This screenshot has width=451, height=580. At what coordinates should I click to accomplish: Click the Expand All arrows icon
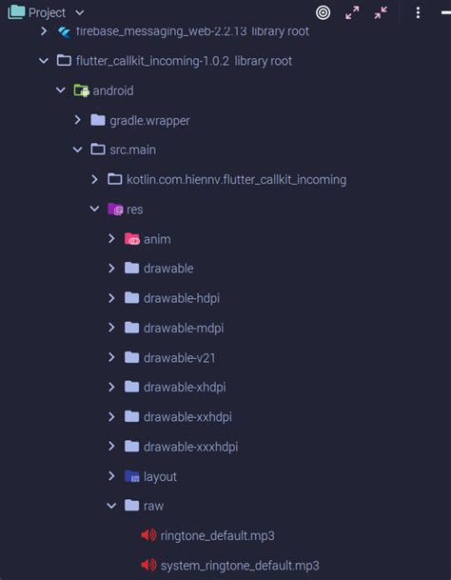[352, 13]
